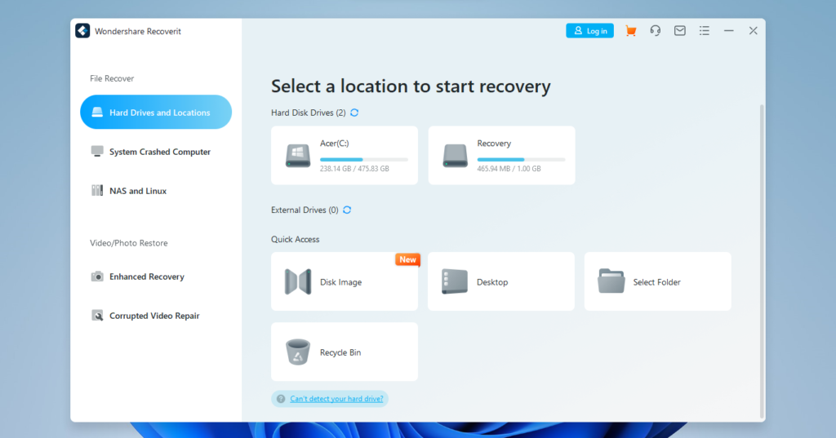Screen dimensions: 836x438
Task: Click the NAS and Linux server icon
Action: [x=97, y=191]
